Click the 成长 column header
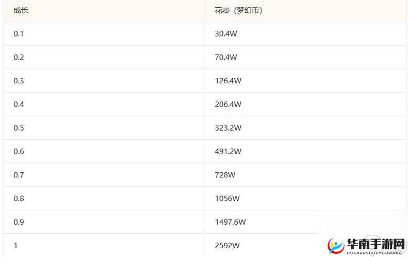The height and width of the screenshot is (257, 408). 21,10
